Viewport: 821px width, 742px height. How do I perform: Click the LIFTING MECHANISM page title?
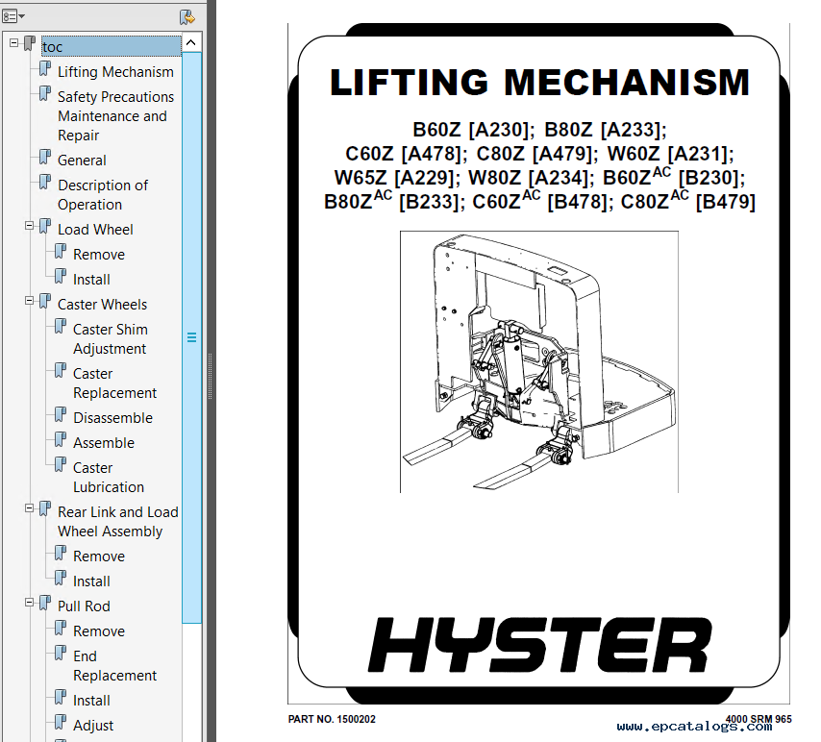coord(540,84)
